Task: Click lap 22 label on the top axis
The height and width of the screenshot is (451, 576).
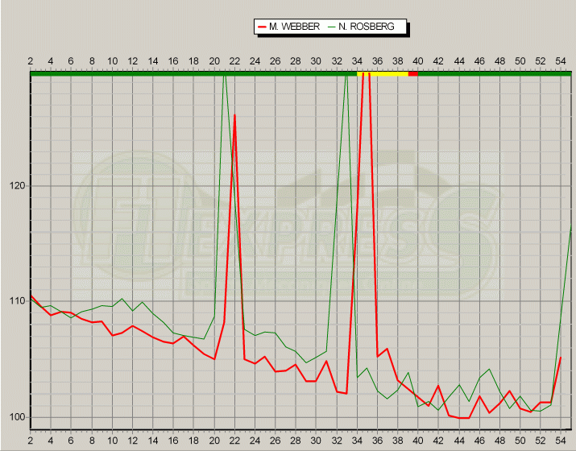Action: [234, 60]
